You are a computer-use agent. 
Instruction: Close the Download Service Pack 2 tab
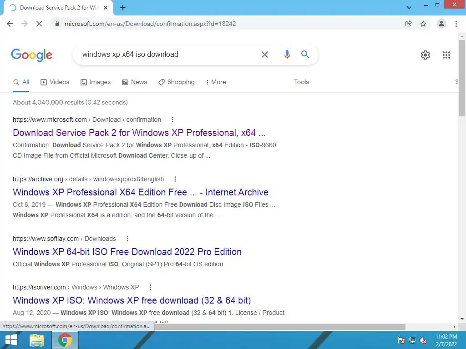click(x=106, y=8)
